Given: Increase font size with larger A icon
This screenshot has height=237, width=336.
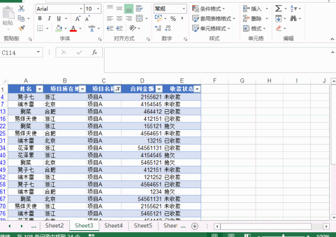Looking at the screenshot, I should coord(78,18).
